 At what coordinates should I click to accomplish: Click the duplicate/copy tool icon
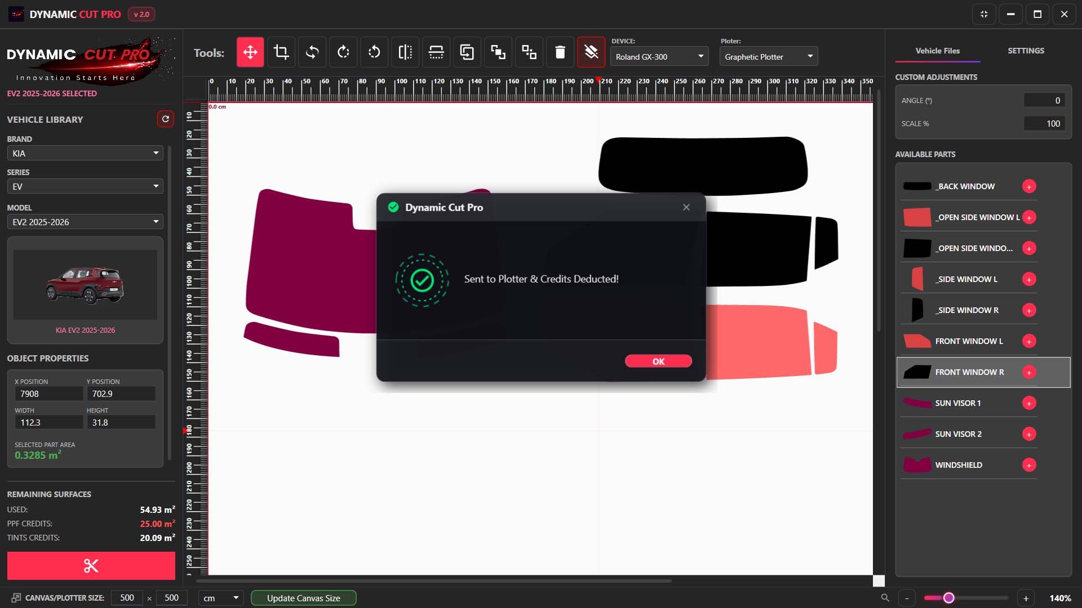pos(467,52)
